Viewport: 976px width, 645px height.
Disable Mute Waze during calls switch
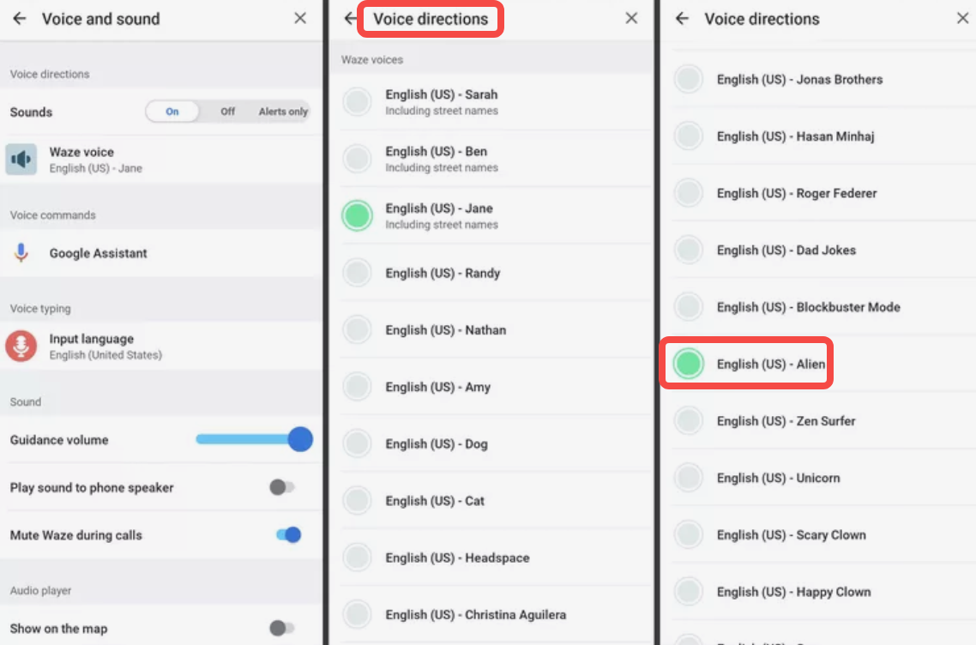[288, 535]
